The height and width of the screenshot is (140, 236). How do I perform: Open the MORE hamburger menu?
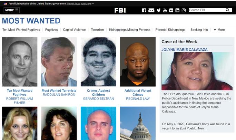tap(12, 10)
